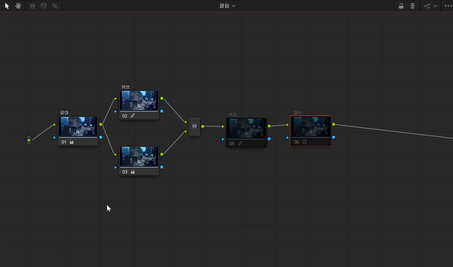This screenshot has height=267, width=453.
Task: Click the serial node stack icon in toolbar
Action: coord(32,6)
